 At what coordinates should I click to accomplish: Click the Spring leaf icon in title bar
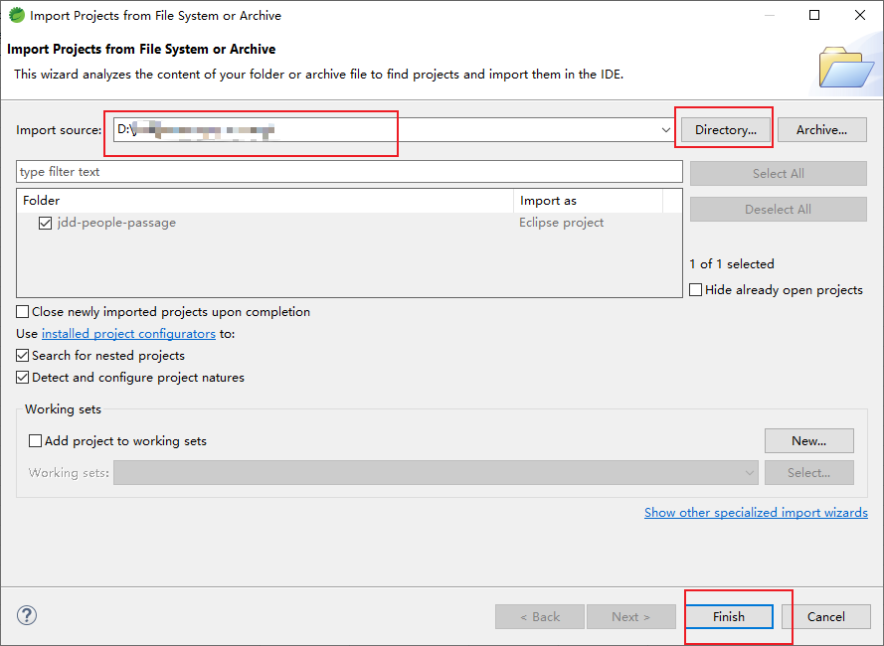coord(16,15)
